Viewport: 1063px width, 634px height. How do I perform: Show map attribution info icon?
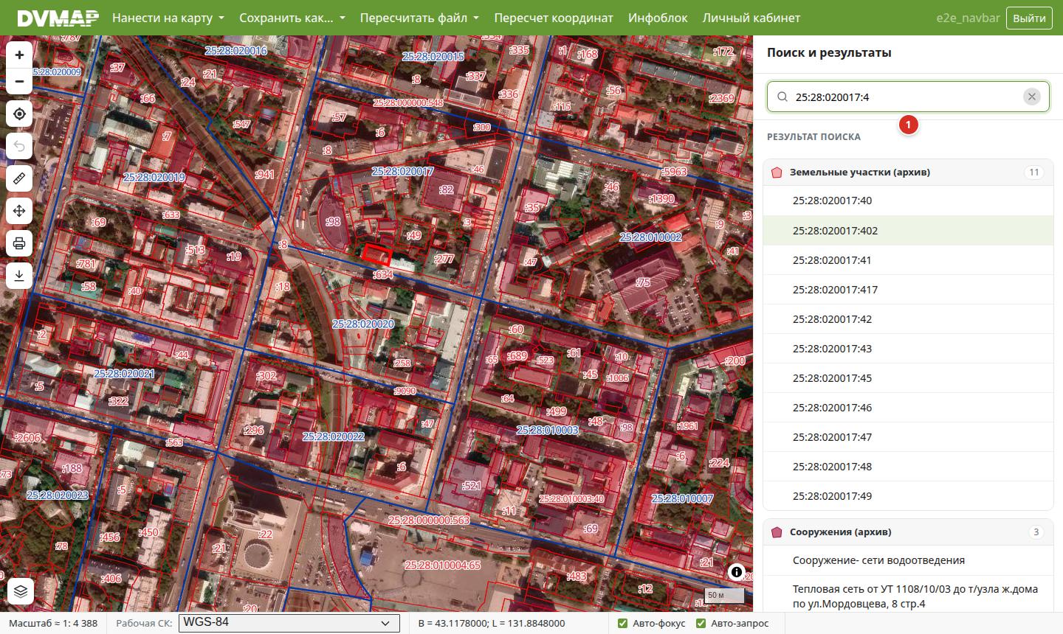point(737,572)
